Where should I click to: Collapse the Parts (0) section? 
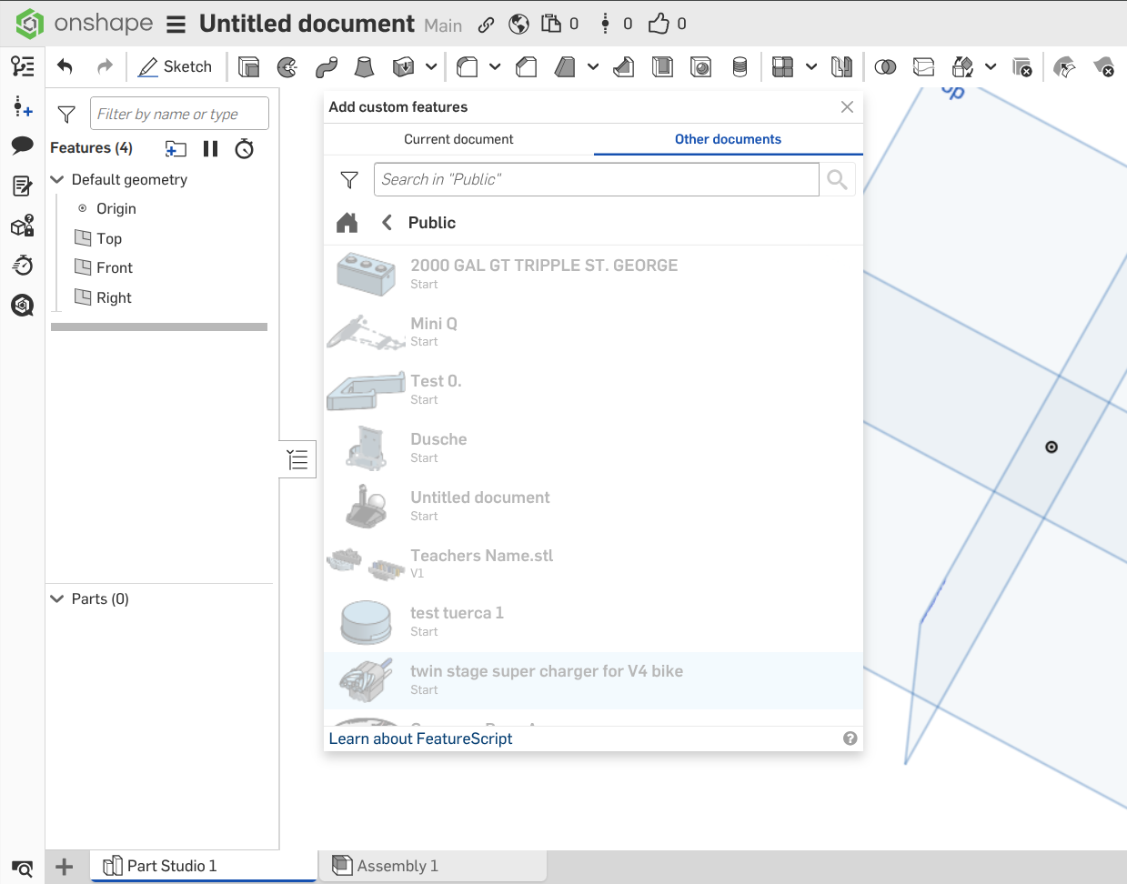pyautogui.click(x=57, y=599)
